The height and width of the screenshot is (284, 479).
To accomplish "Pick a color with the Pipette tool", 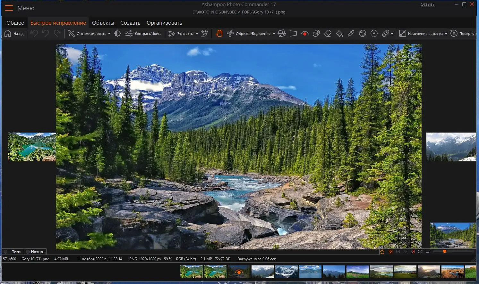I will [x=351, y=33].
